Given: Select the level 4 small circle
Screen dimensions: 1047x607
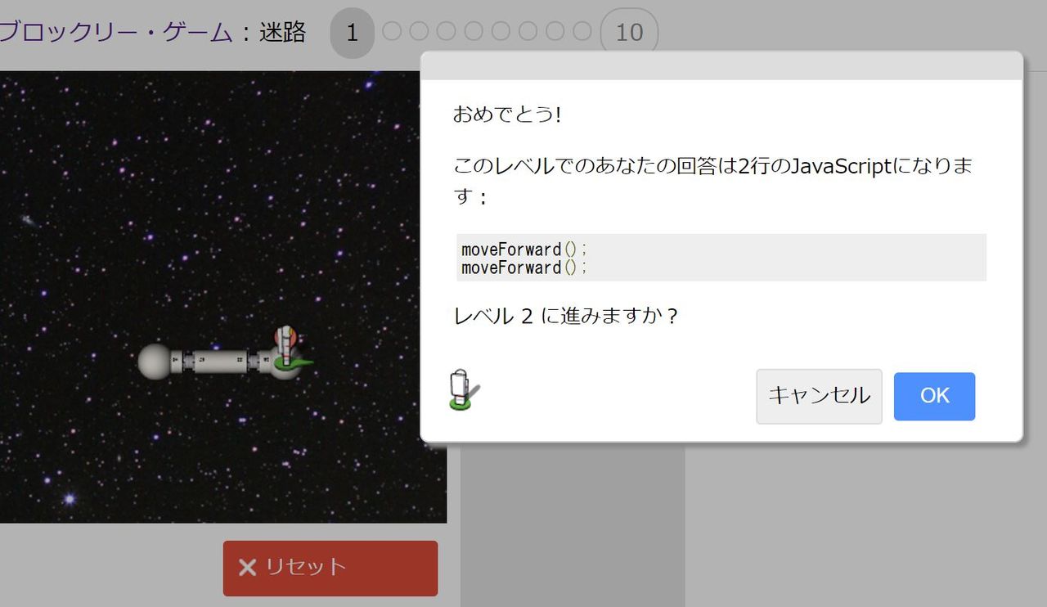Looking at the screenshot, I should coord(446,31).
